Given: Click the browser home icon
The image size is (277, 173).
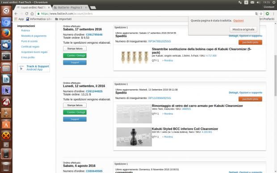Looking at the screenshot, I should click(32, 13).
